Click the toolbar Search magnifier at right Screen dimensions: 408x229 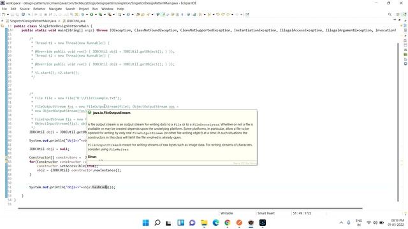390,15
